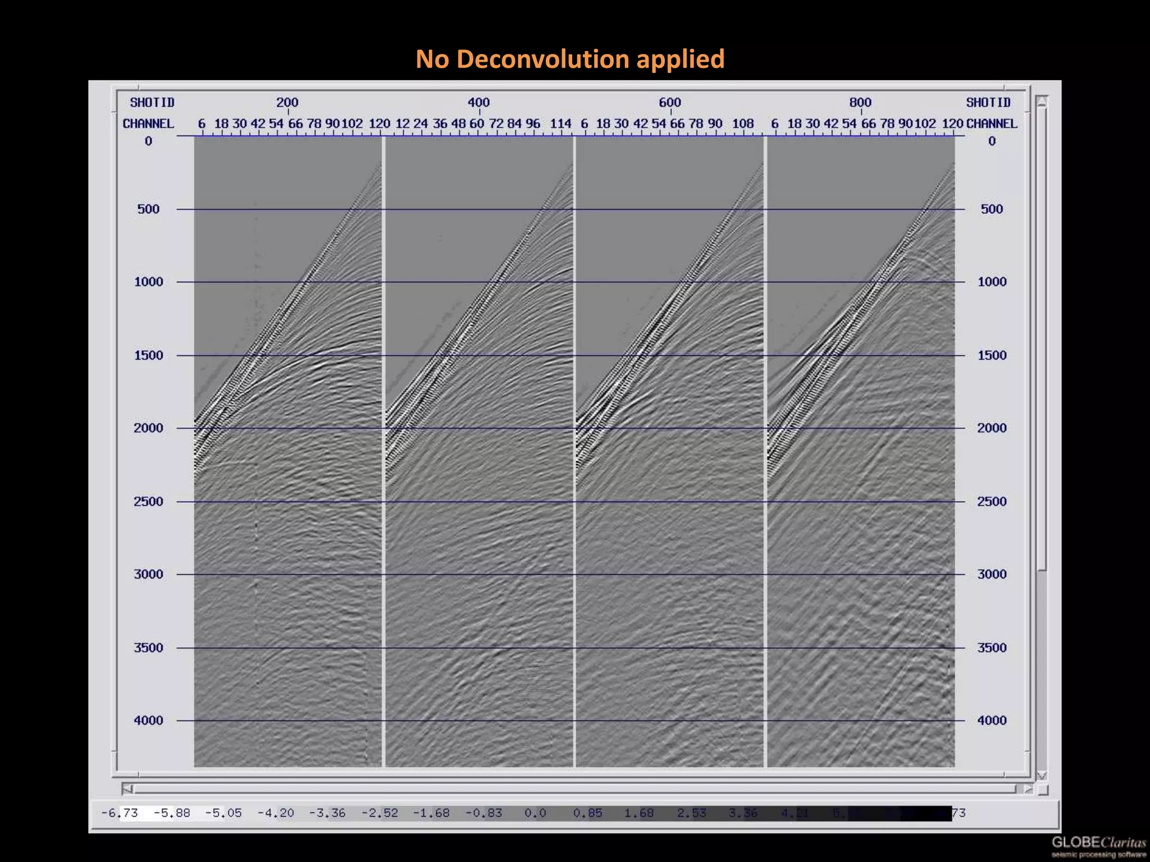Image resolution: width=1150 pixels, height=862 pixels.
Task: Click the horizontal scrollbar left arrow
Action: pyautogui.click(x=128, y=789)
